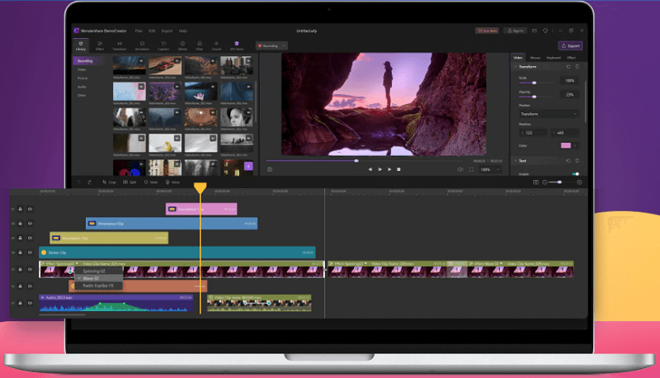Click the purple Export button
Screen dimensions: 660x378
pyautogui.click(x=569, y=46)
